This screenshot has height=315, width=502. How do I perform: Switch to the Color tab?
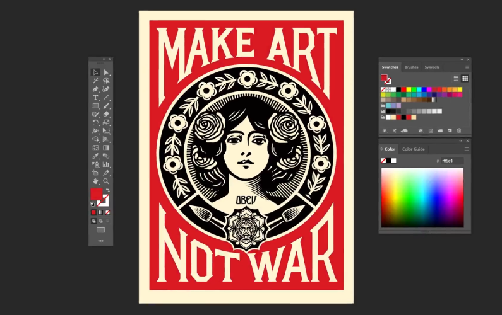(390, 149)
